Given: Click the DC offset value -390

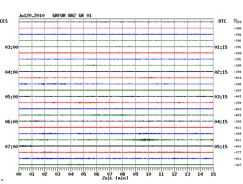Looking at the screenshot, I should [x=237, y=41].
